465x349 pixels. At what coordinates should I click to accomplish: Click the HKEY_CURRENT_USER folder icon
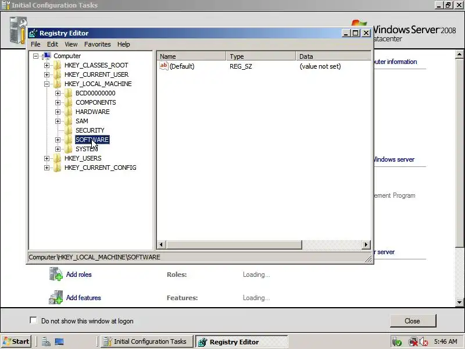(58, 74)
